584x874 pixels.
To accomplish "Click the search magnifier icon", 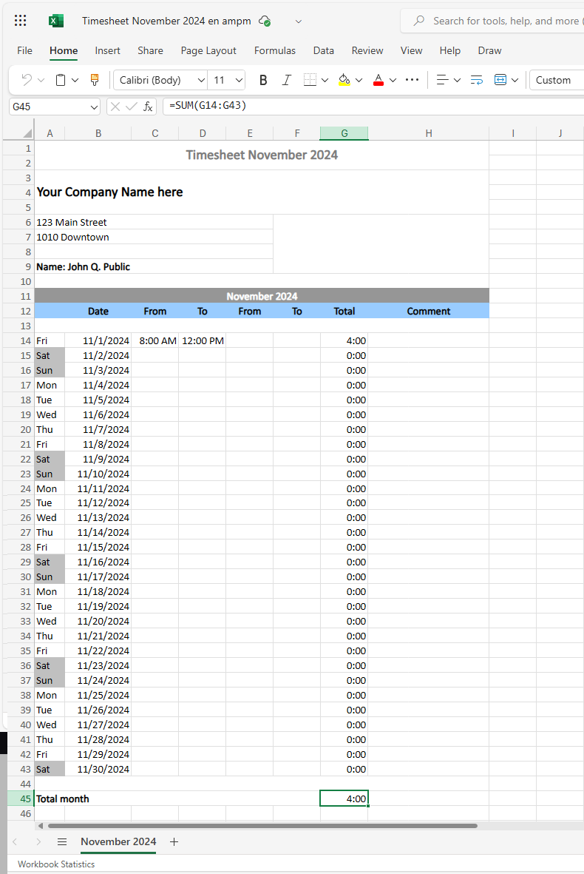I will coord(418,21).
